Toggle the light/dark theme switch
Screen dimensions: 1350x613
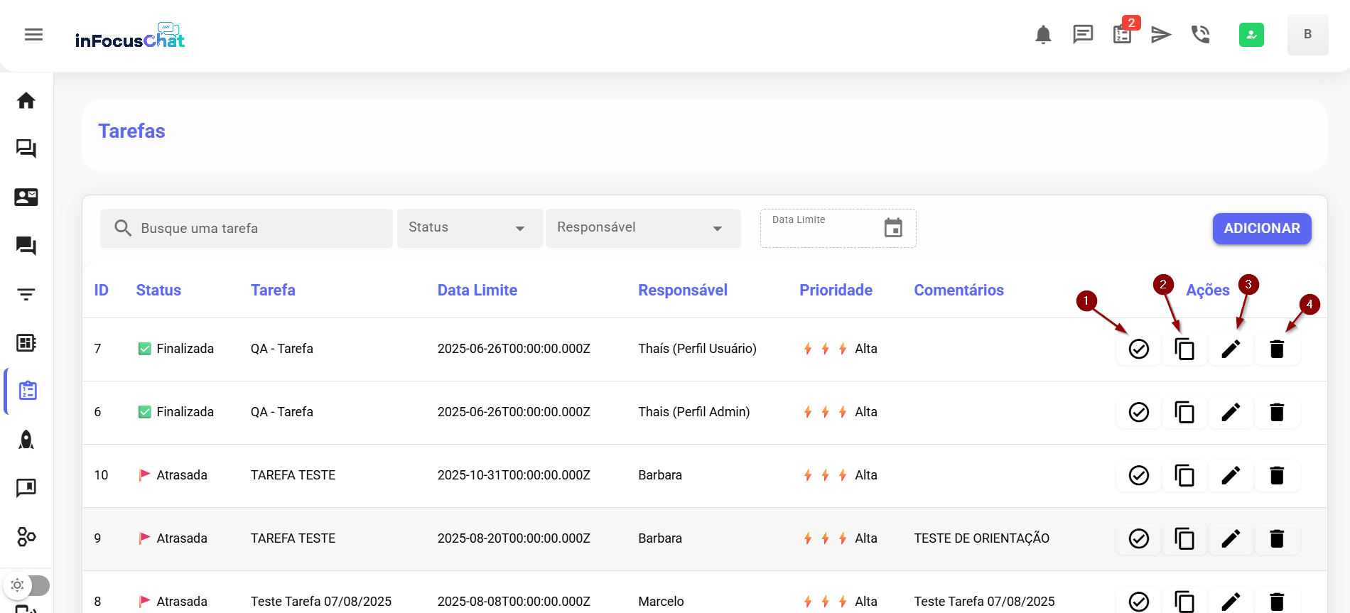[x=28, y=585]
